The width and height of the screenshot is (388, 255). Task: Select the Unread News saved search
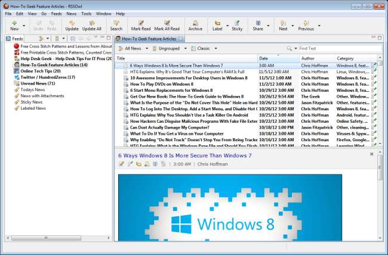[x=37, y=83]
